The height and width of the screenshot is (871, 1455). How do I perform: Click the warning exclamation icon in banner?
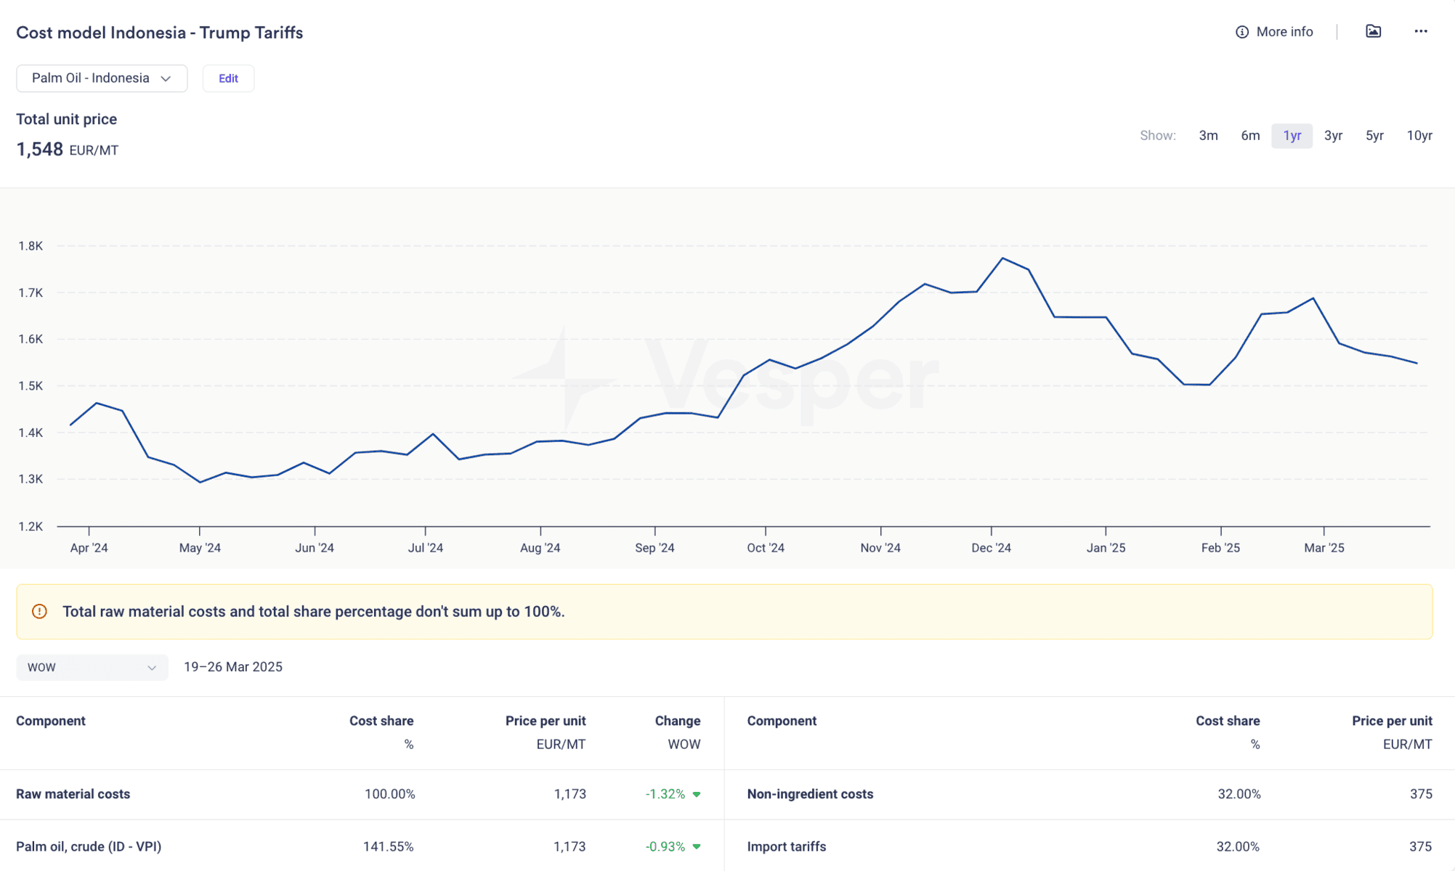click(40, 611)
